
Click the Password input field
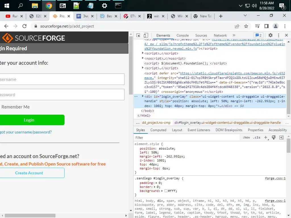62,95
